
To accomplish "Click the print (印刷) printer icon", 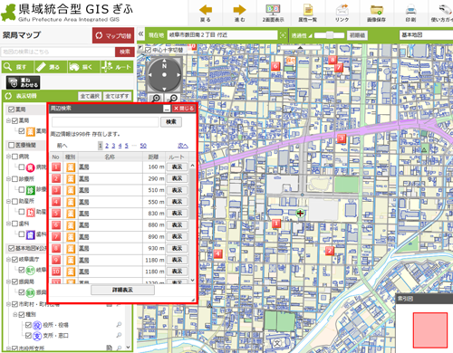I will [410, 13].
